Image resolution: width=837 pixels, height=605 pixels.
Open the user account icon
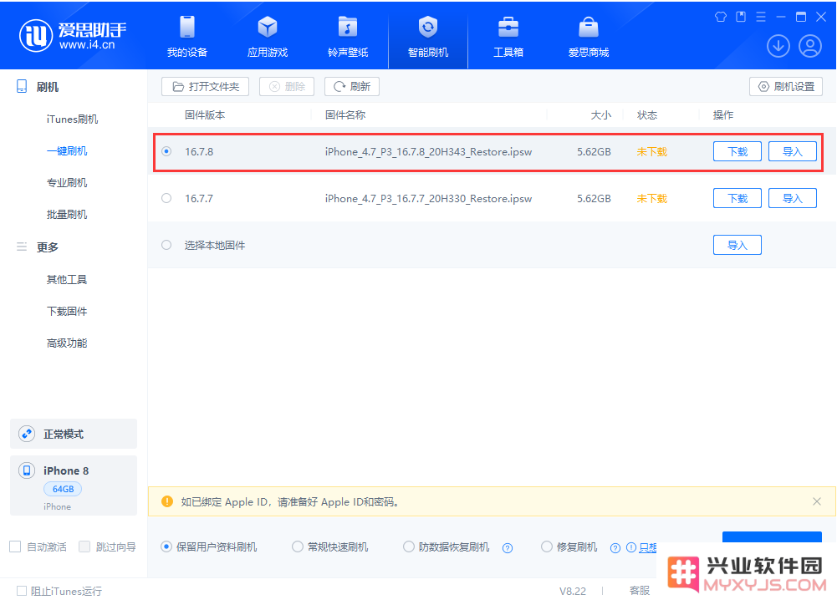pyautogui.click(x=809, y=46)
